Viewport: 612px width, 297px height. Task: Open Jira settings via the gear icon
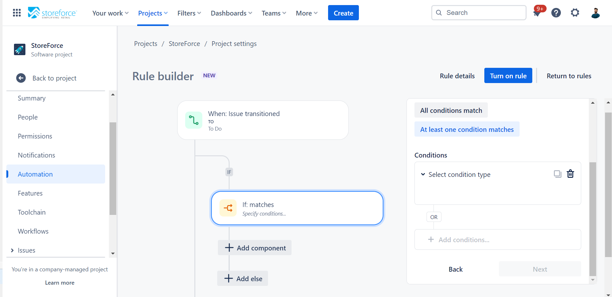[575, 13]
